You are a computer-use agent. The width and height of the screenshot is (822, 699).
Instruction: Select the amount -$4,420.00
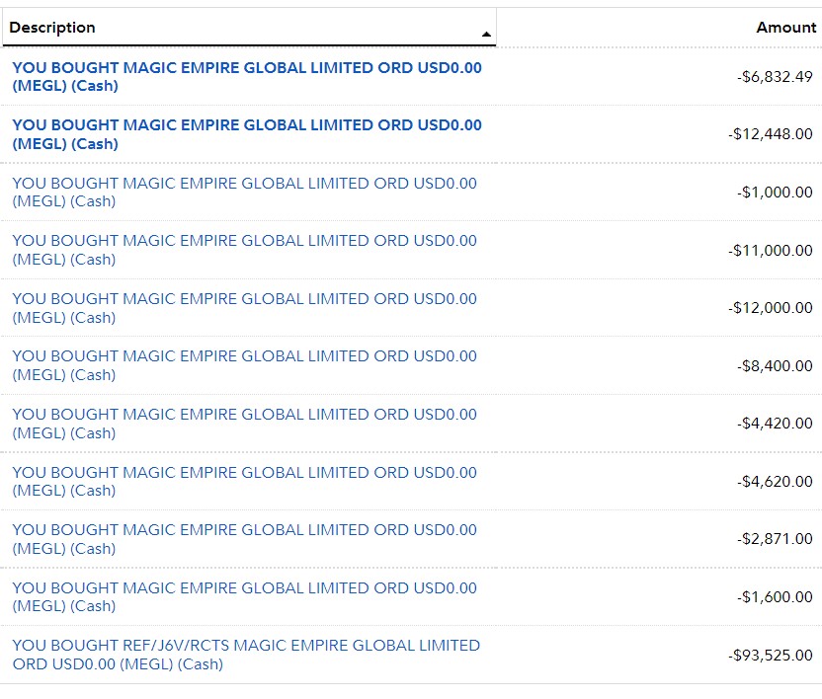click(x=775, y=423)
